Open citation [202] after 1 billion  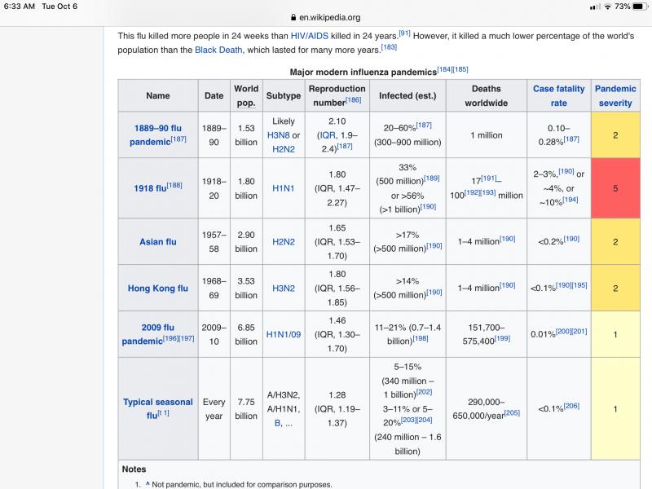(x=424, y=391)
